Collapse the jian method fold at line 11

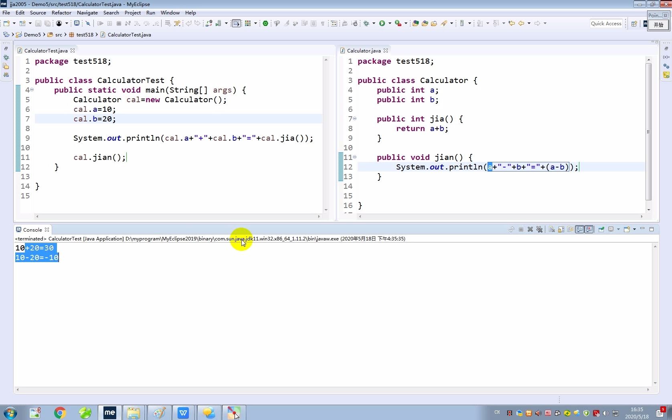[354, 157]
